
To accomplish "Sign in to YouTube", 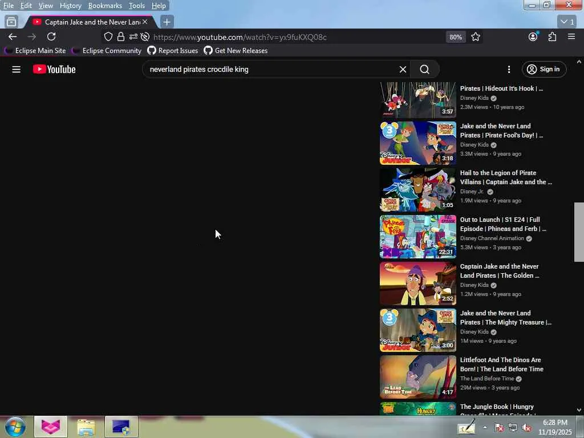I will [x=544, y=69].
